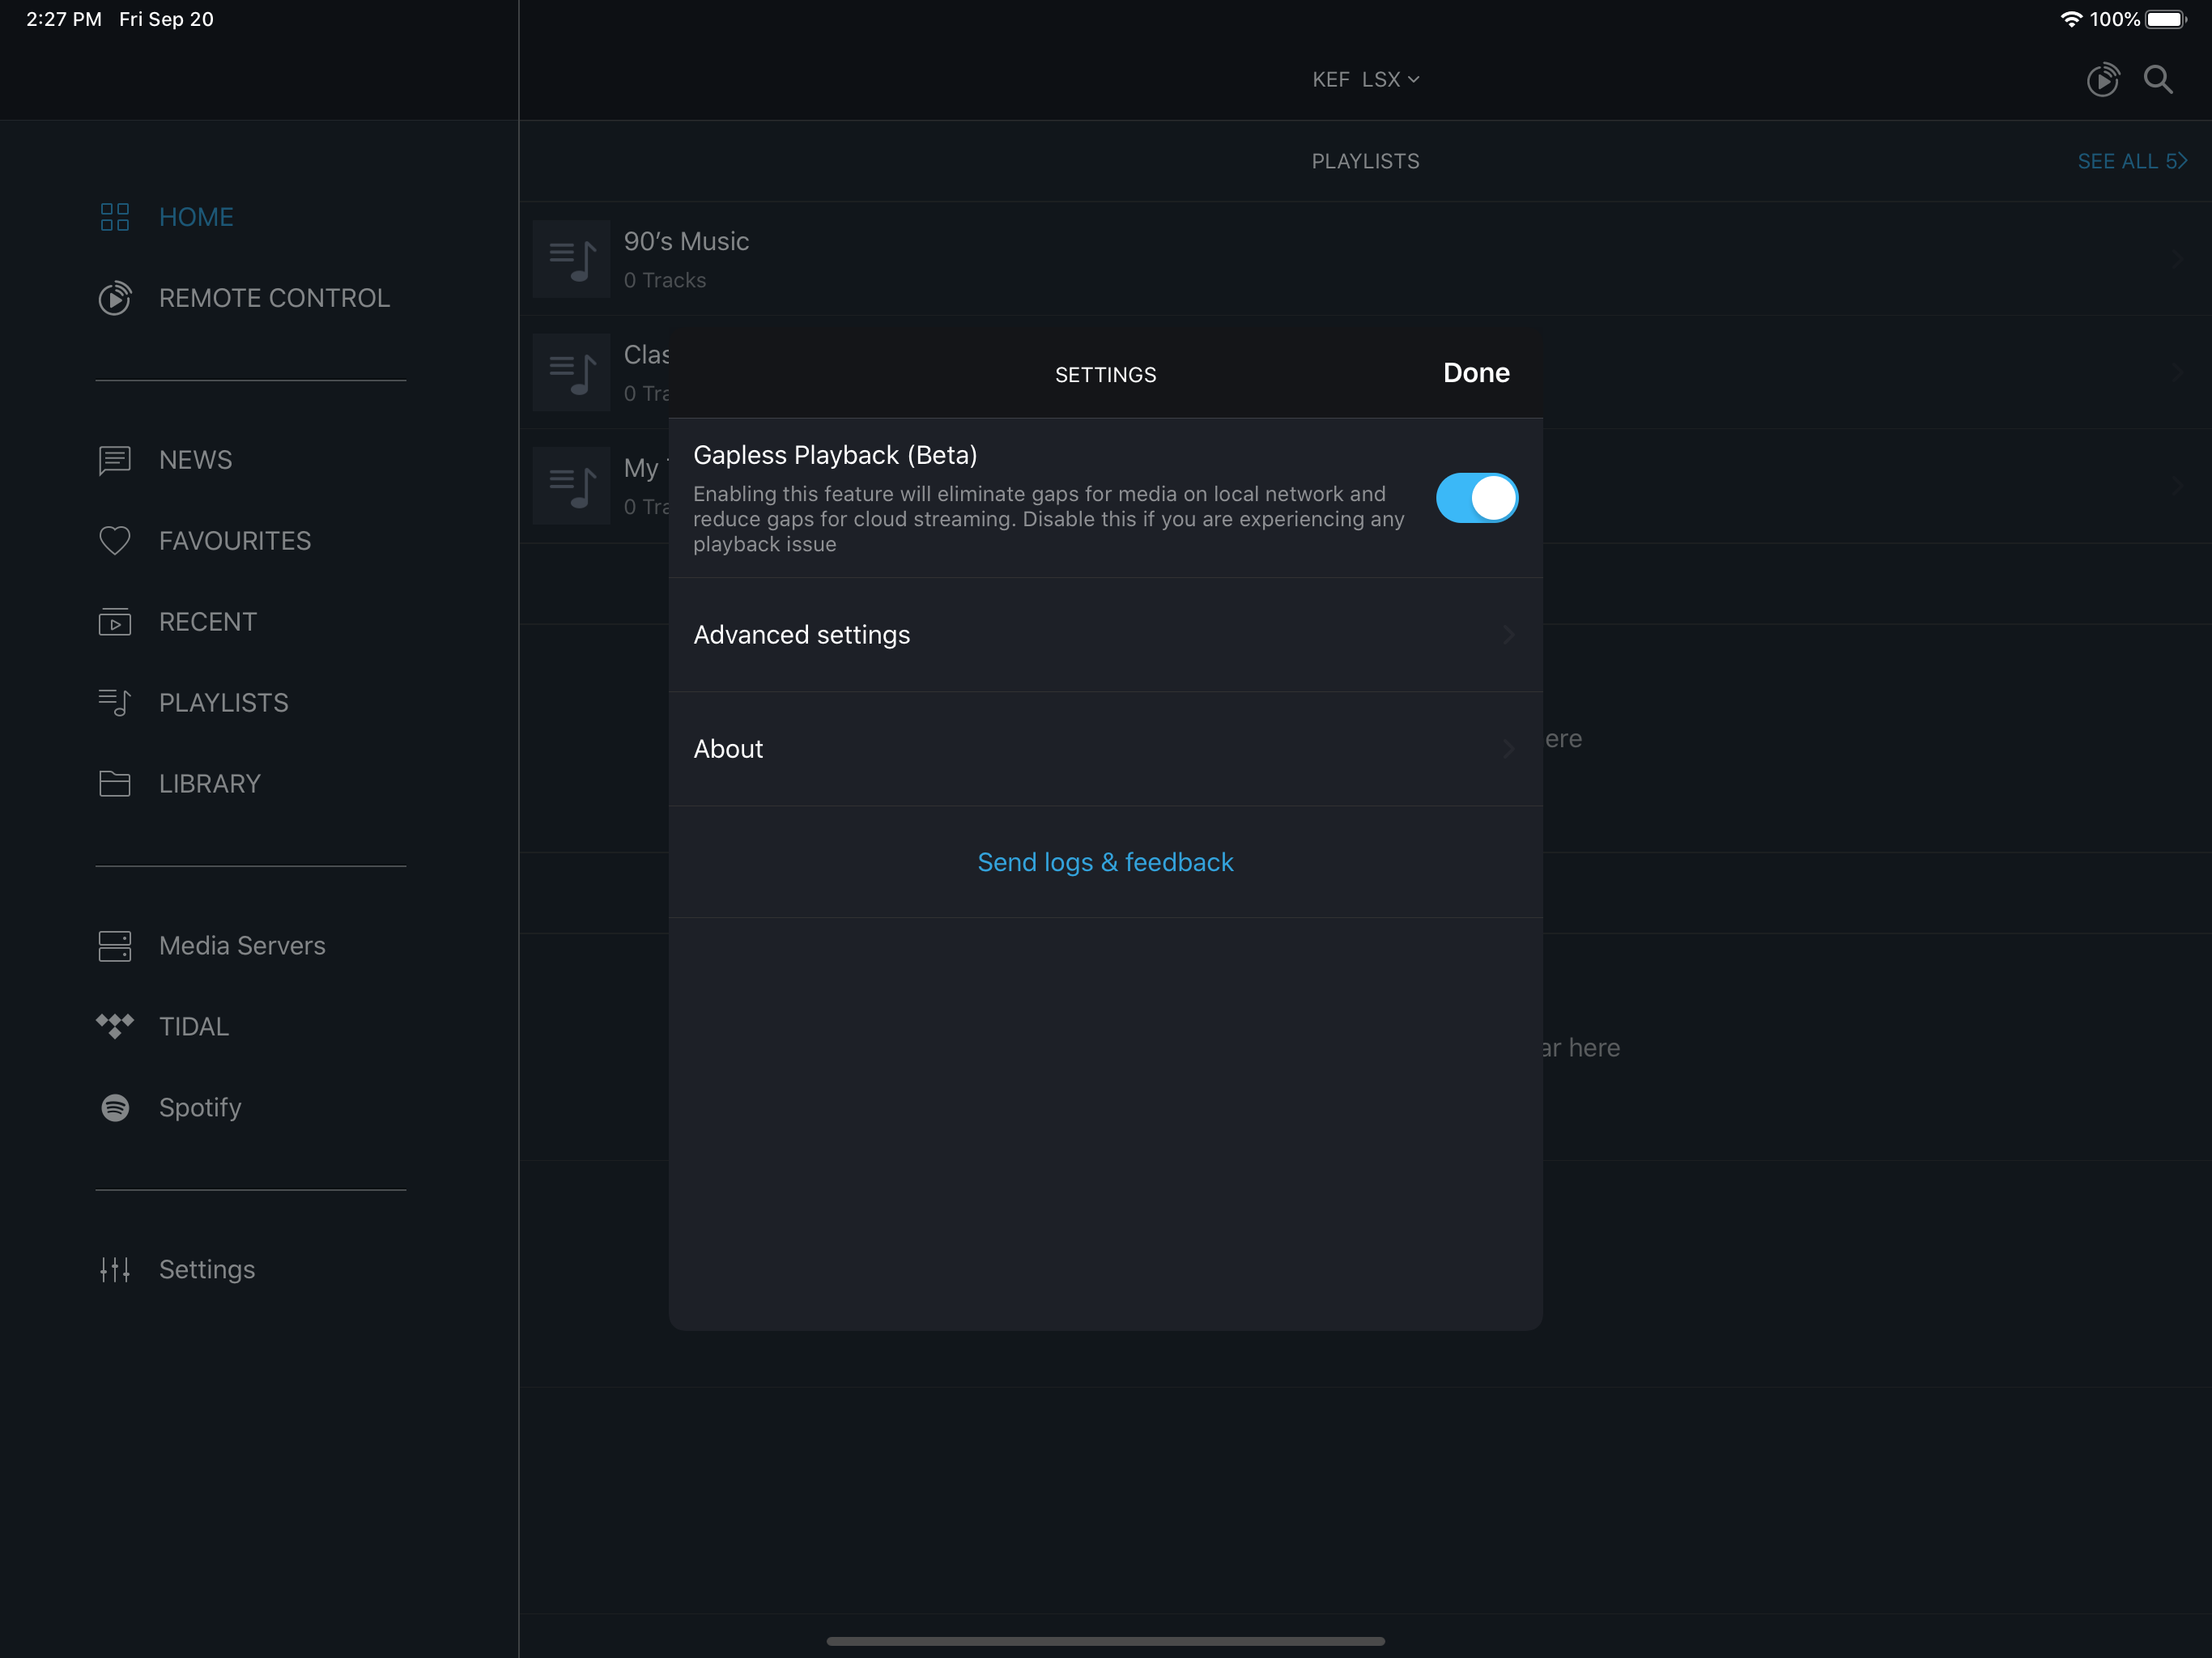
Task: Open Advanced settings chevron row
Action: [1105, 635]
